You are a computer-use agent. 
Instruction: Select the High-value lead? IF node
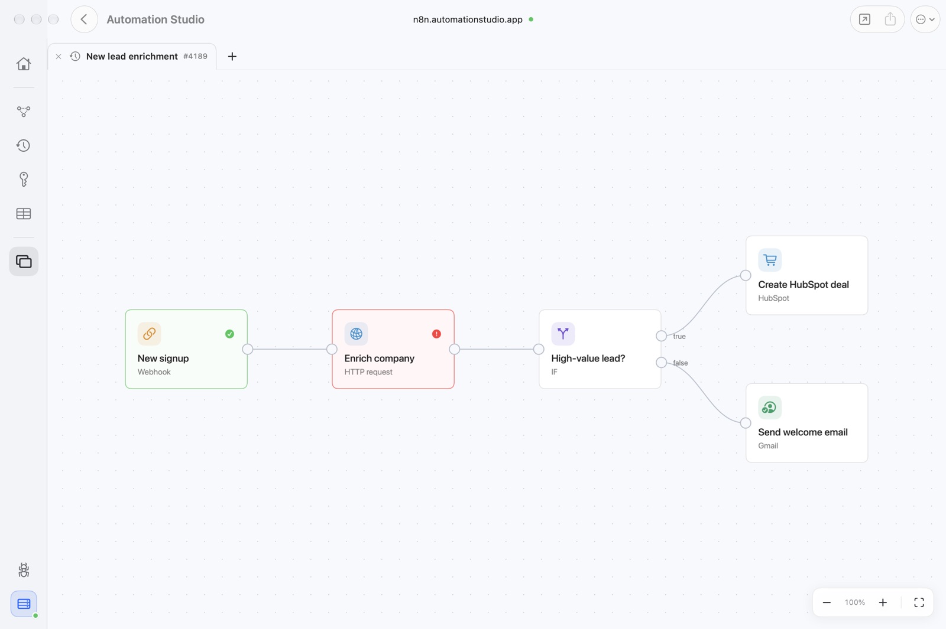click(x=600, y=349)
